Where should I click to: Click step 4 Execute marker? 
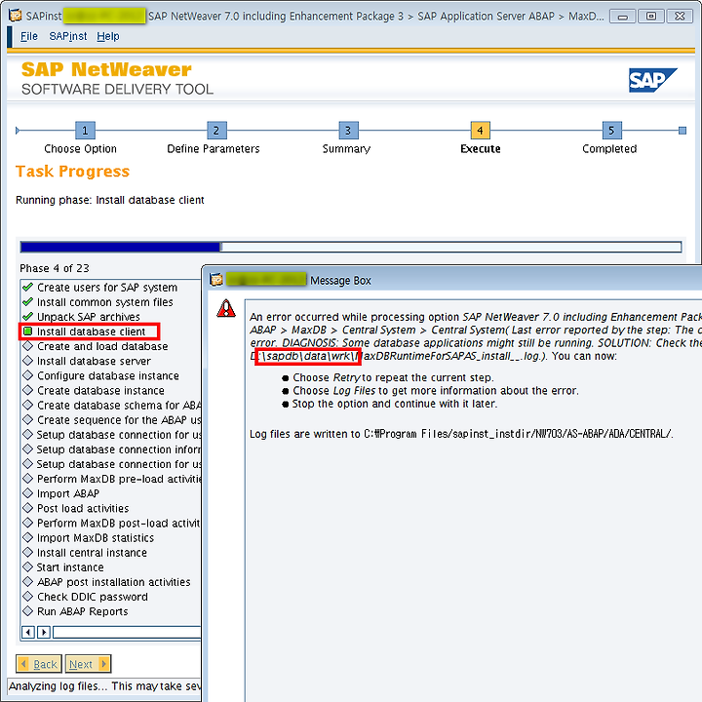coord(481,131)
